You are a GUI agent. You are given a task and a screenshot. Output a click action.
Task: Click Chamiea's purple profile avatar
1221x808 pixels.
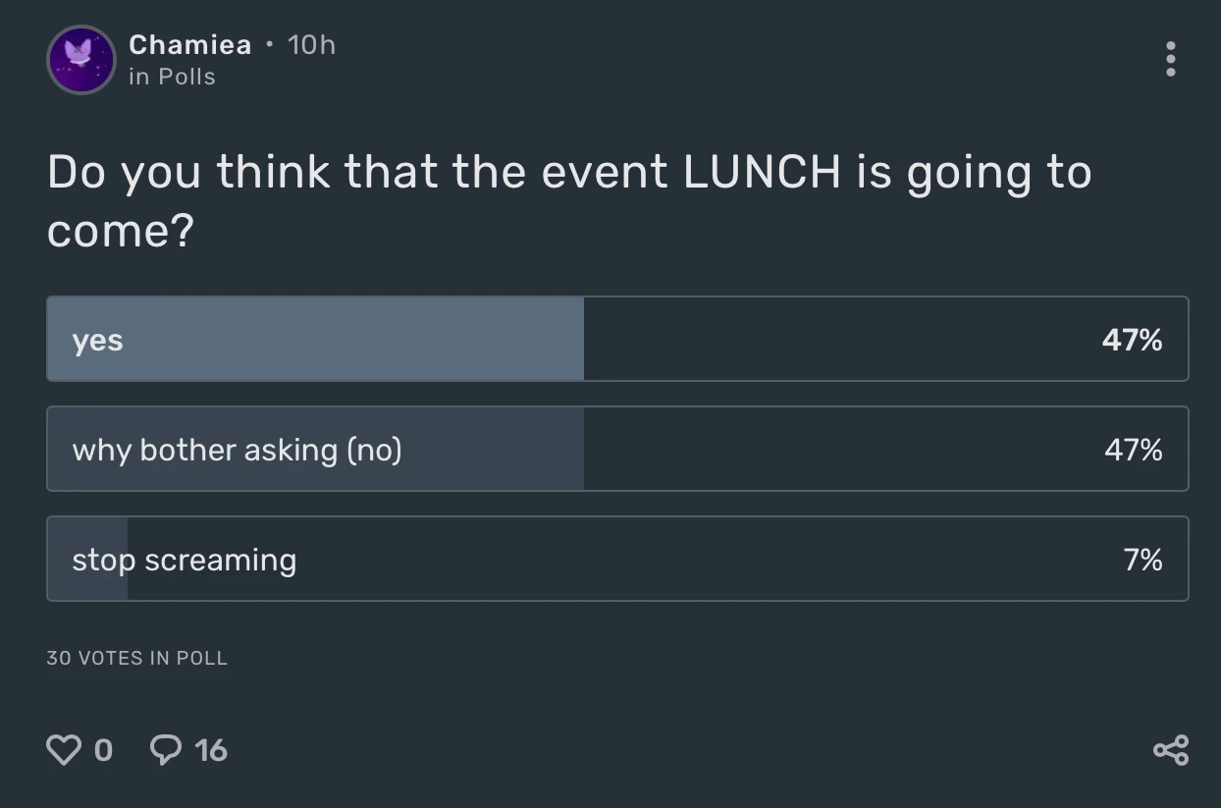pyautogui.click(x=81, y=60)
